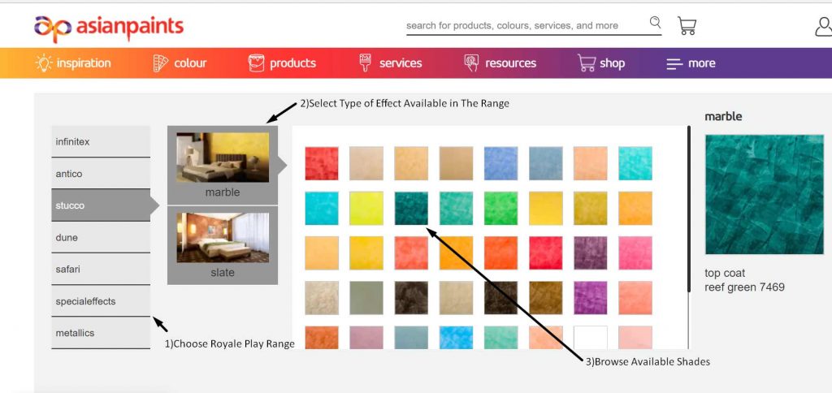832x393 pixels.
Task: Click the colour swatch fan icon
Action: [x=160, y=63]
